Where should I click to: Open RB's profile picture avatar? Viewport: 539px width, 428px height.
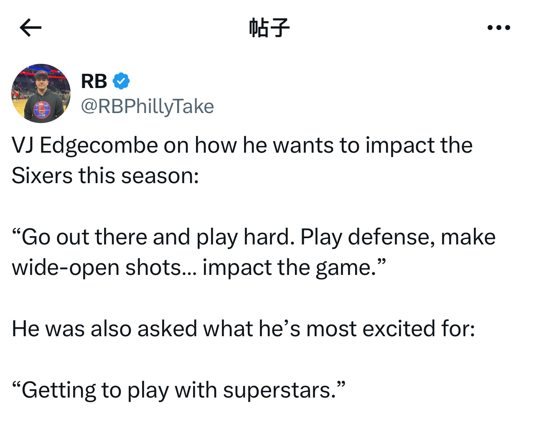[41, 93]
